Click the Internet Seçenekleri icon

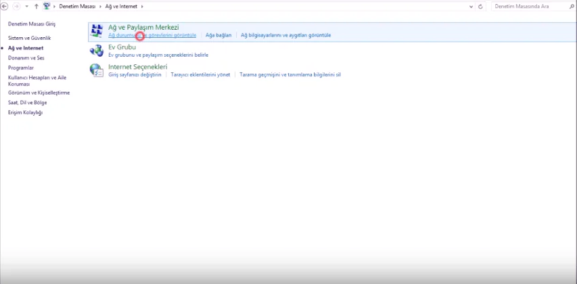click(x=97, y=70)
